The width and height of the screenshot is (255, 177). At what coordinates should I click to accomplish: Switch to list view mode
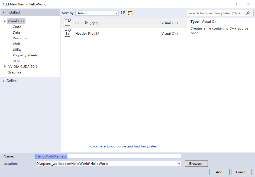coord(130,13)
